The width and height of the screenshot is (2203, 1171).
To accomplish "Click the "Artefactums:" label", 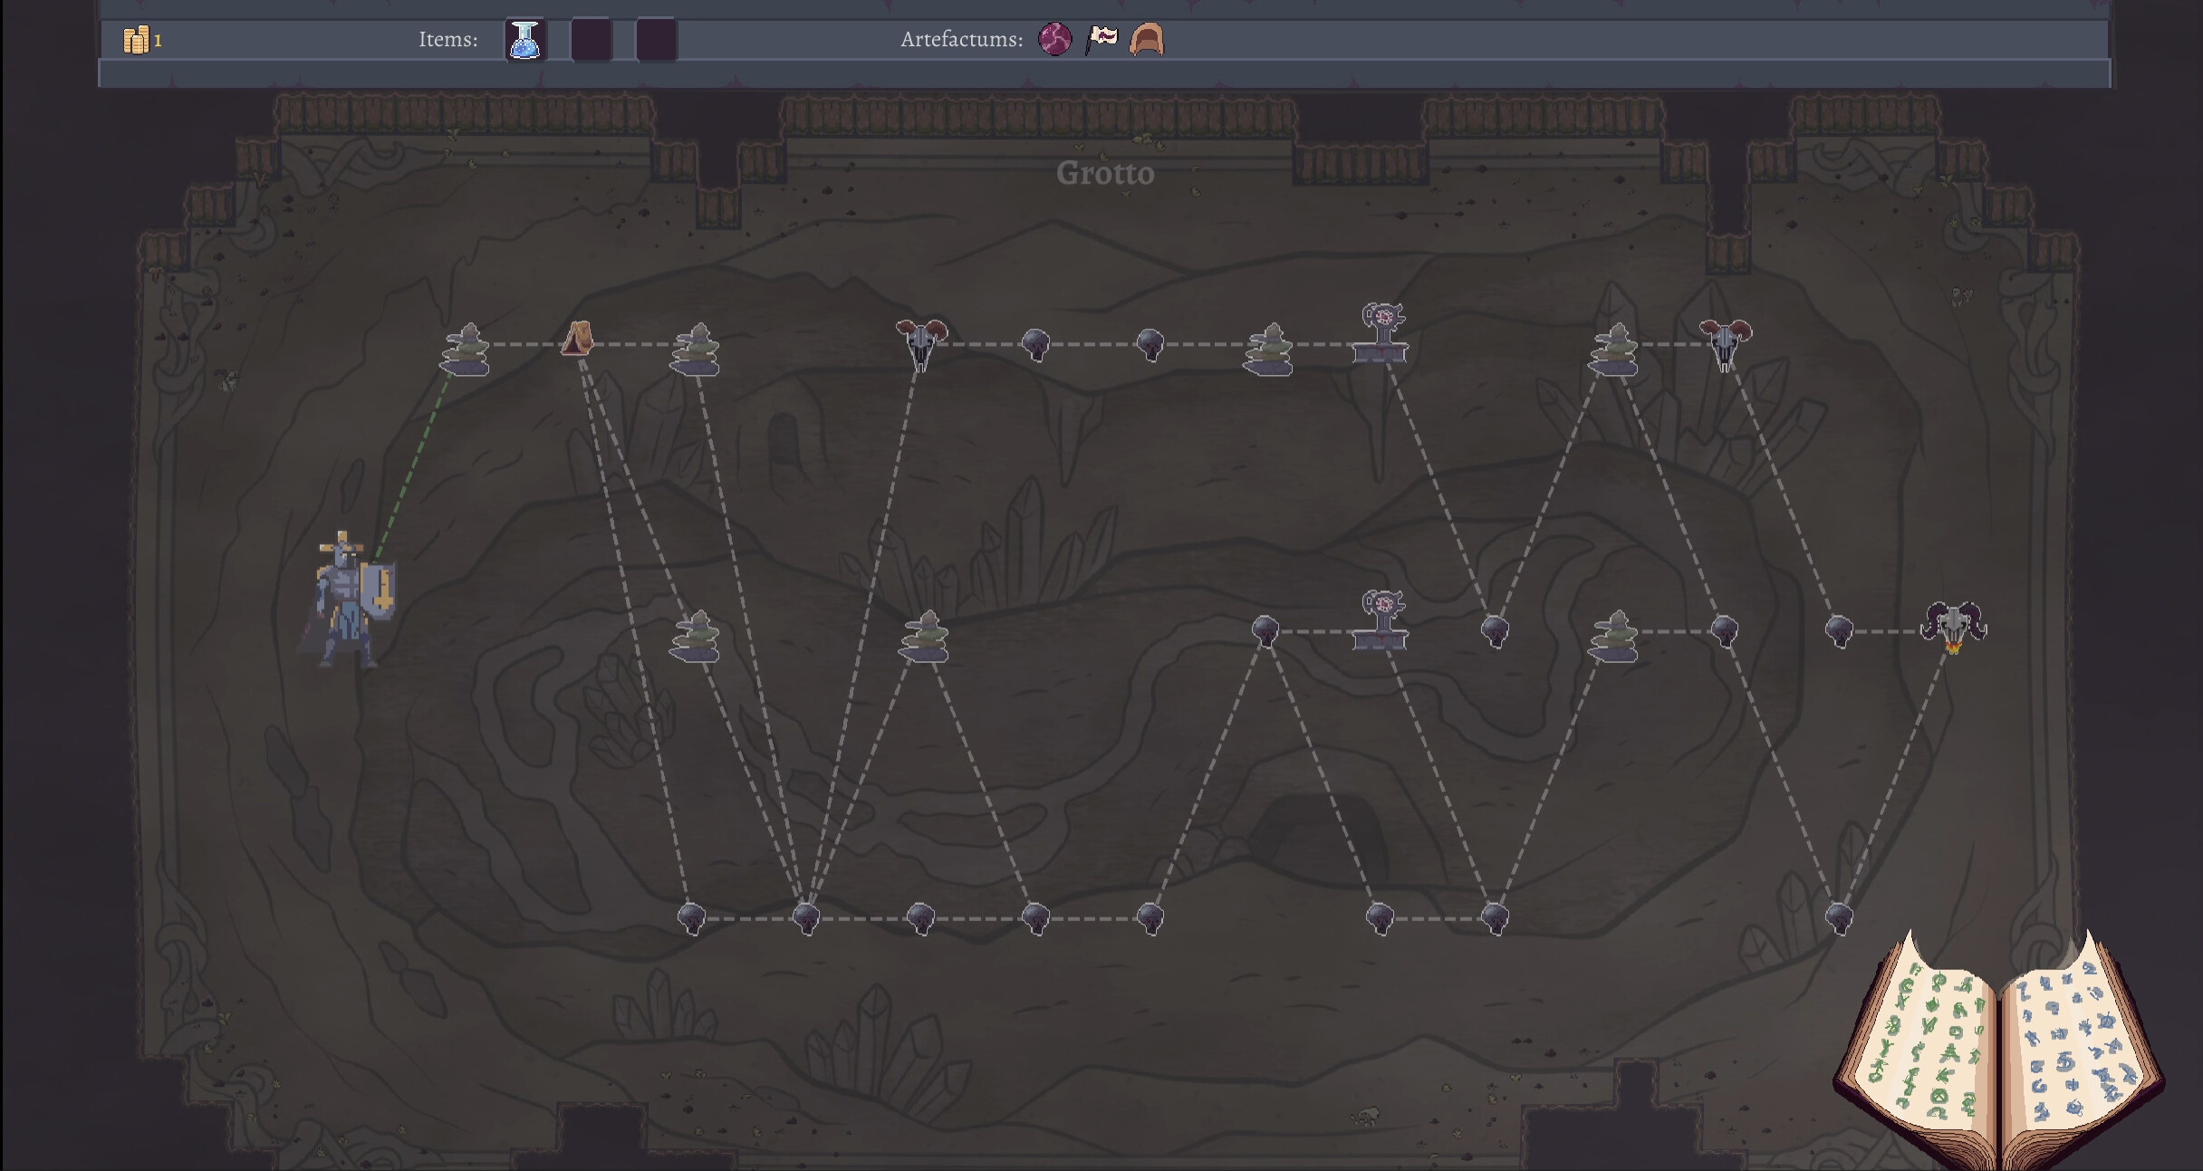I will (961, 40).
